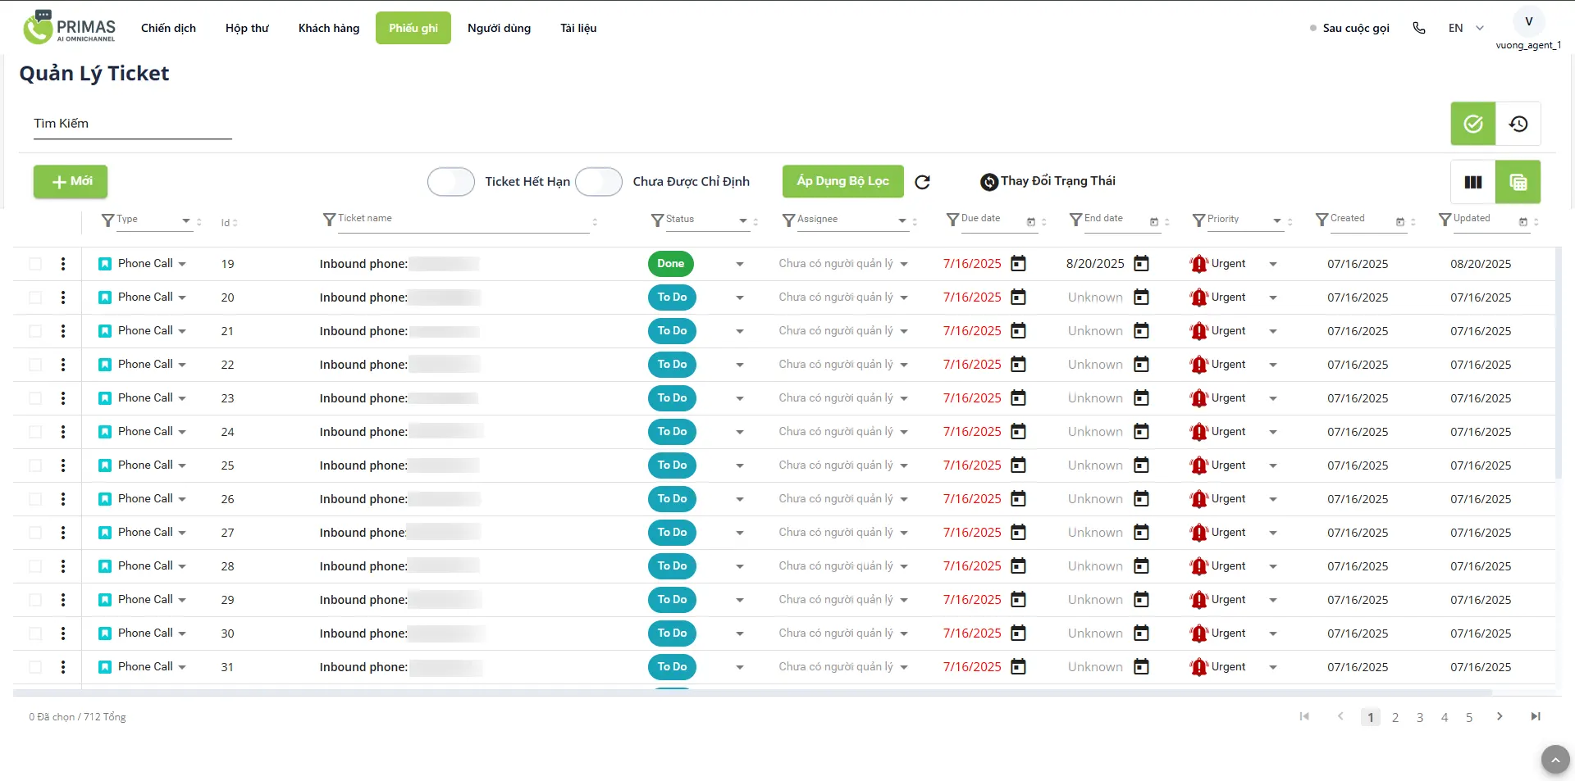
Task: Open the EN language dropdown
Action: click(x=1466, y=28)
